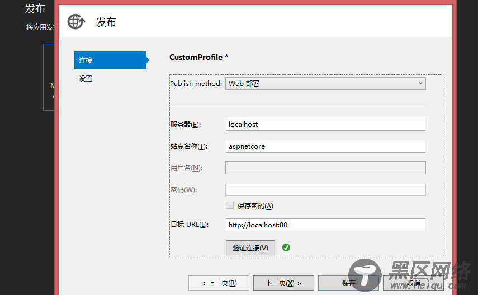Click the 用户名(N) input field
This screenshot has height=295, width=478.
(325, 168)
